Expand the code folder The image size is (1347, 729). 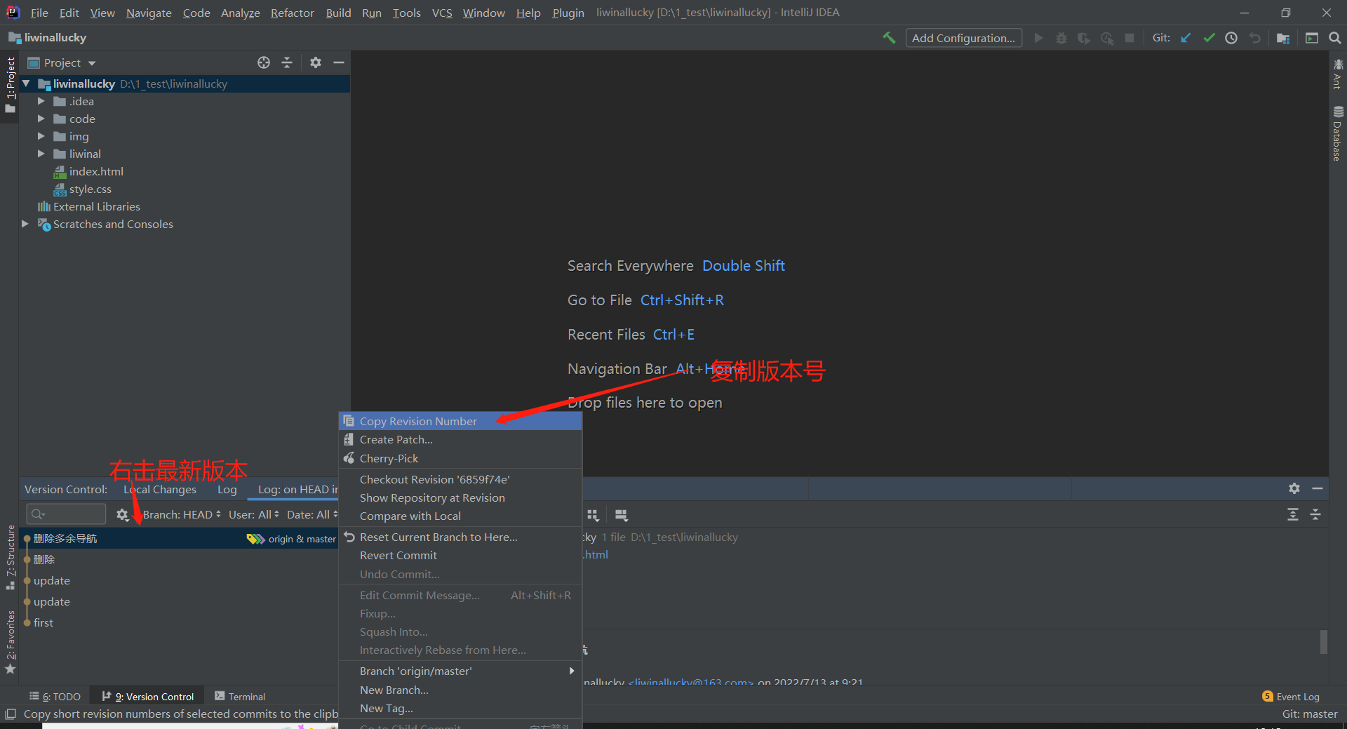click(x=41, y=119)
